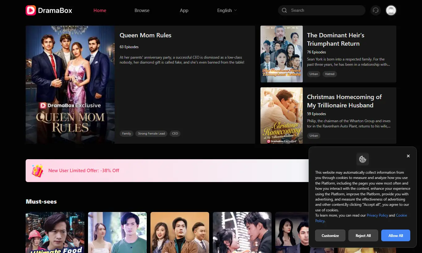Open the user profile avatar
Screen dimensions: 422x253
[x=391, y=10]
